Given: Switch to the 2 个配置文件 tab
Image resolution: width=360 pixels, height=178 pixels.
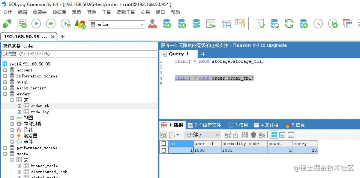Looking at the screenshot, I should point(204,125).
